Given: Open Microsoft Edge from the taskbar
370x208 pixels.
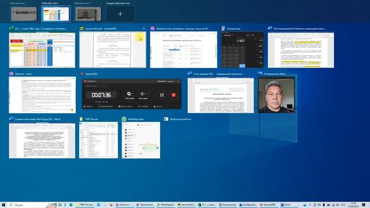Looking at the screenshot, I should coord(71,205).
